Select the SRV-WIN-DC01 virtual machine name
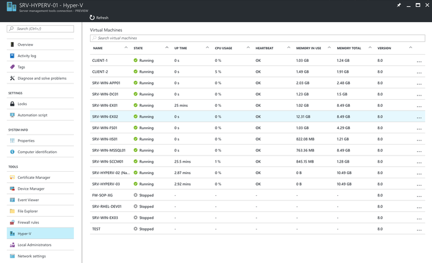 pos(105,94)
